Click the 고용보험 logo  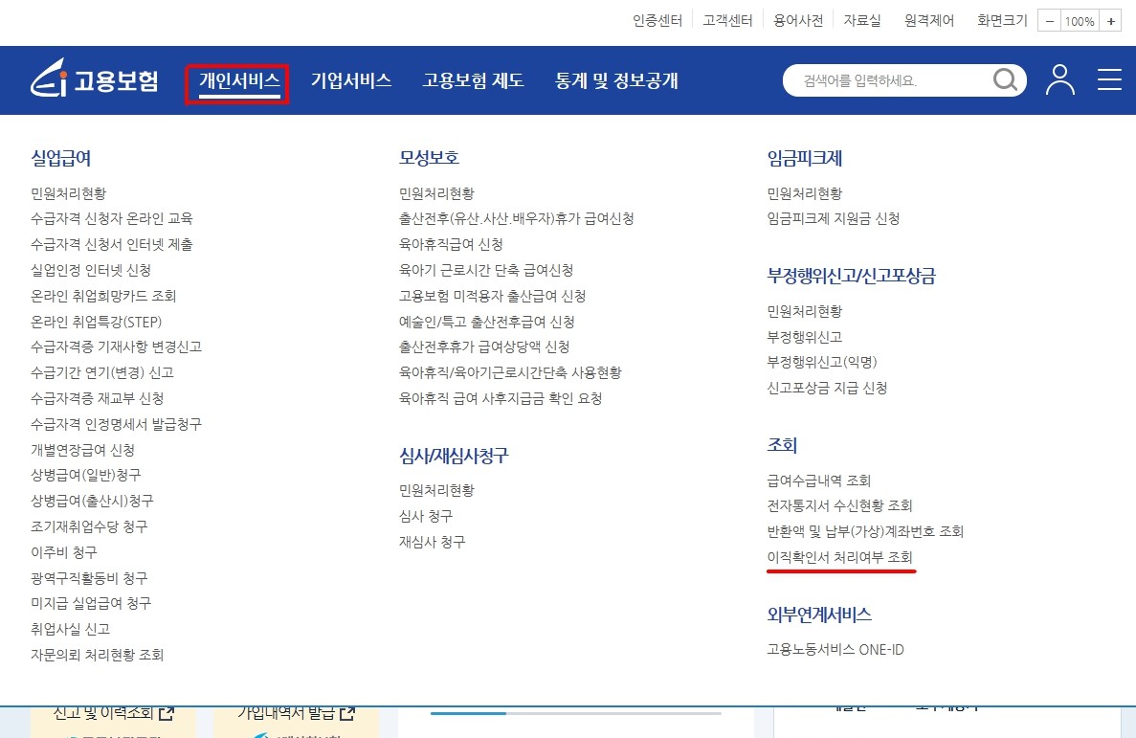click(x=94, y=79)
